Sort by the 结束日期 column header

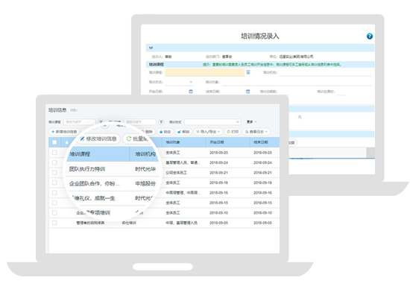pos(260,142)
